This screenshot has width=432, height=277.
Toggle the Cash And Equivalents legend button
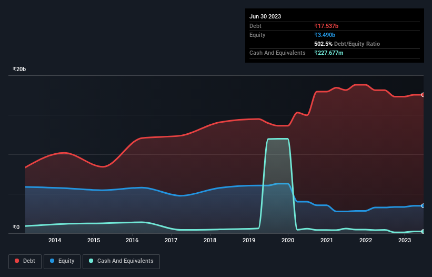point(121,261)
